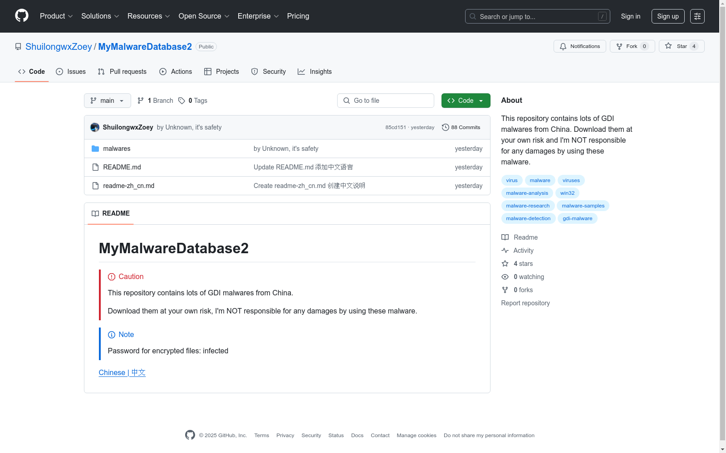726x453 pixels.
Task: Switch to the Projects tab
Action: (221, 72)
